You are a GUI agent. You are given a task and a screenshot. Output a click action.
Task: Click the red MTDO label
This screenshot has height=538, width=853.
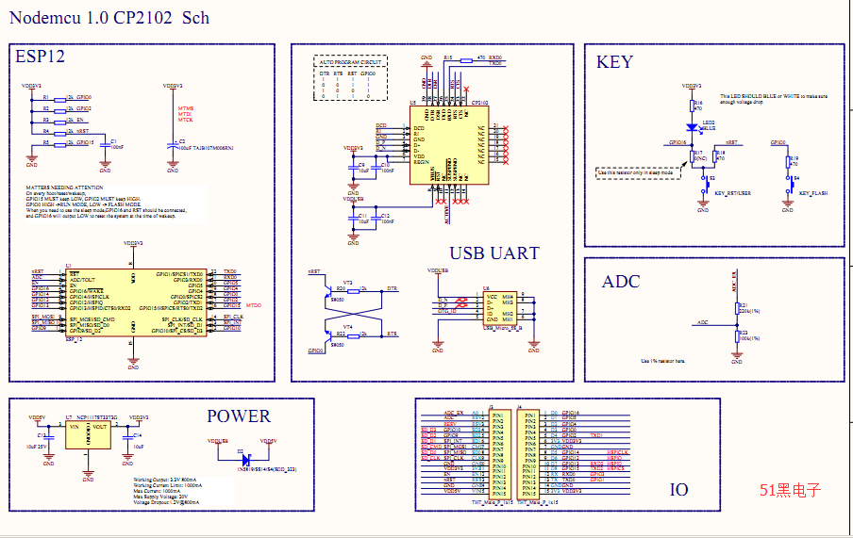(x=254, y=305)
